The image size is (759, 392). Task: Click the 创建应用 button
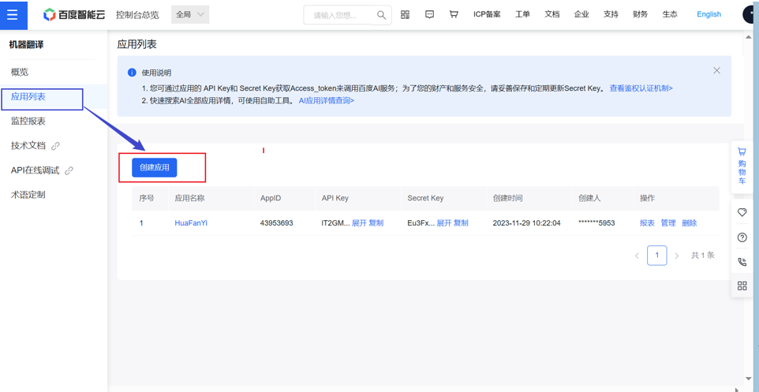point(155,167)
